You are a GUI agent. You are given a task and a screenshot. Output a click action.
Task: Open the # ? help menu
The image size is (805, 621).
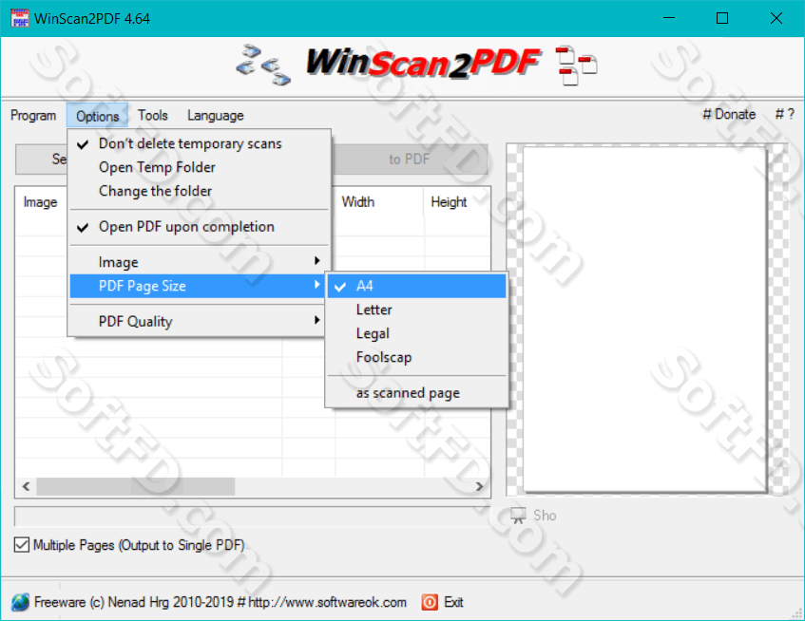tap(784, 114)
